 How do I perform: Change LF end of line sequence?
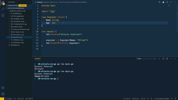(x=148, y=99)
